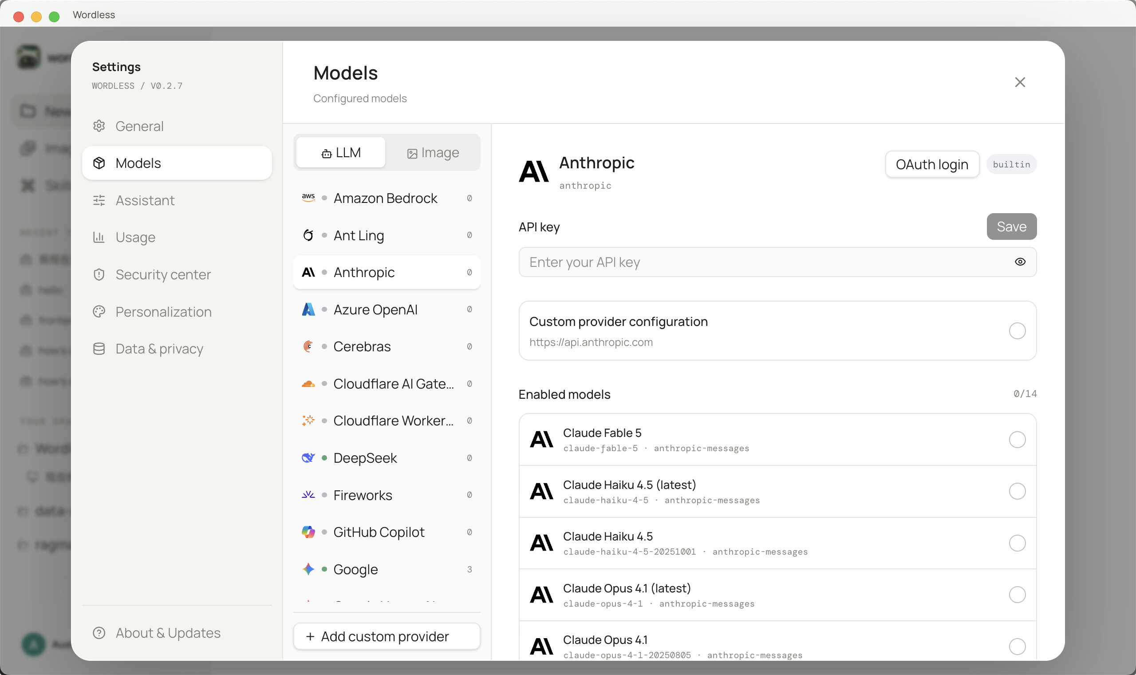Open the Usage bar chart icon
This screenshot has width=1136, height=675.
(x=99, y=237)
